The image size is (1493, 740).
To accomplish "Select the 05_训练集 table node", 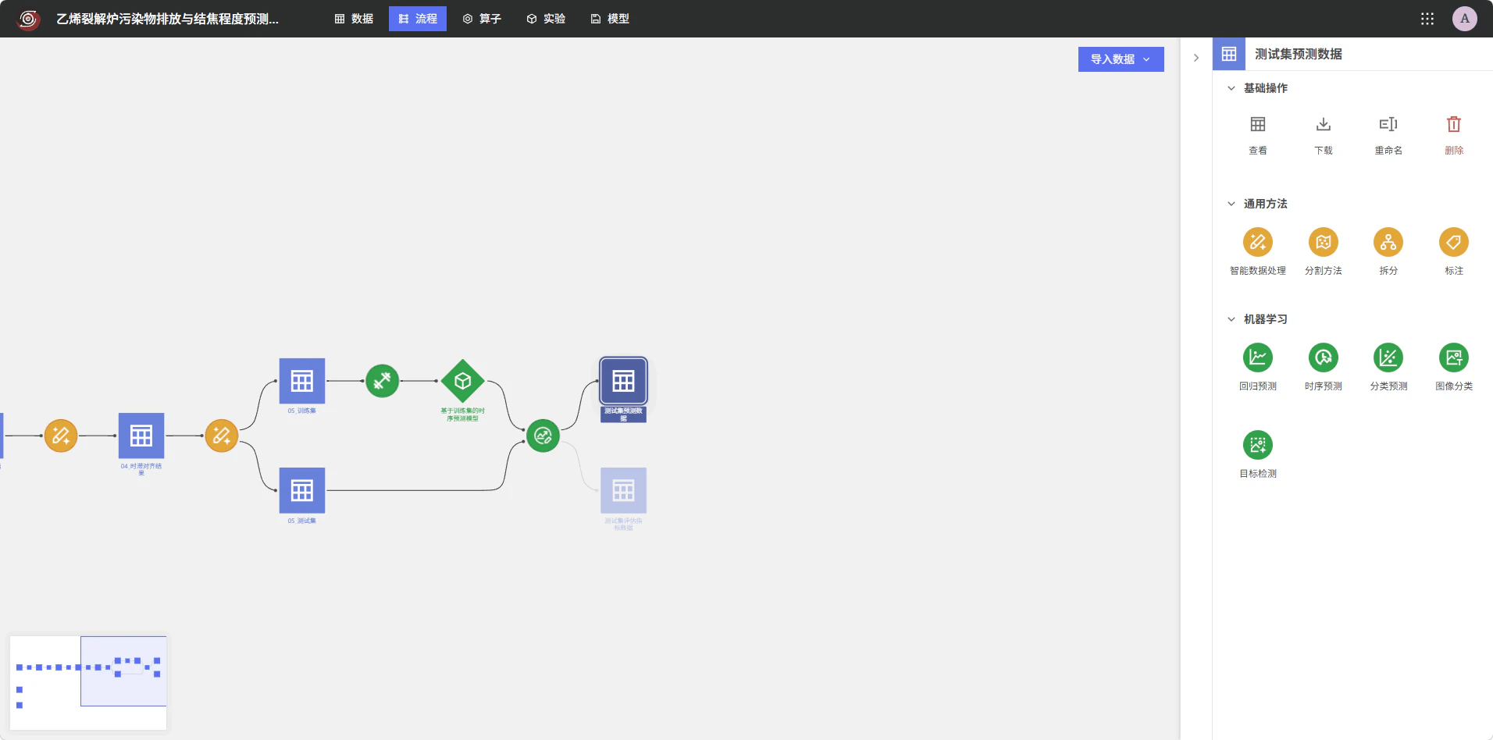I will (x=302, y=381).
